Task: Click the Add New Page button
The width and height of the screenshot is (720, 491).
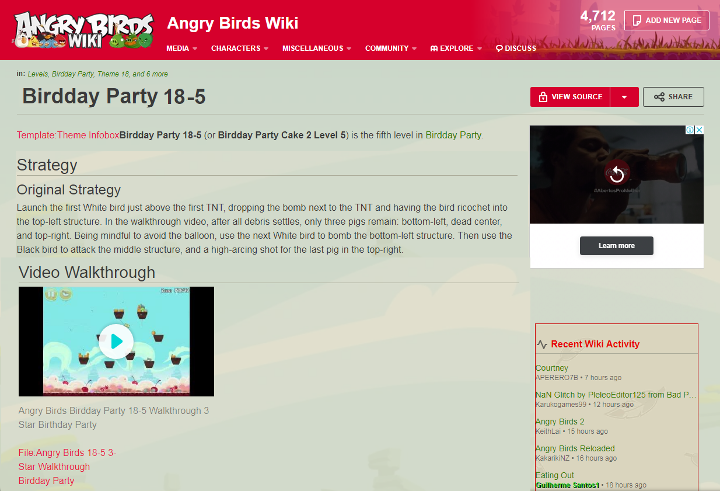Action: pyautogui.click(x=666, y=20)
